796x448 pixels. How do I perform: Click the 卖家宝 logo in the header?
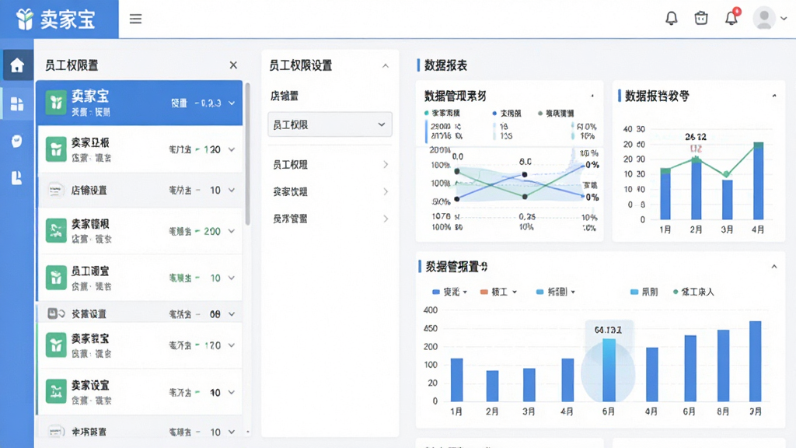(x=55, y=19)
